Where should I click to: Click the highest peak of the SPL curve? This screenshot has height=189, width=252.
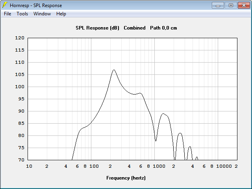[x=114, y=70]
